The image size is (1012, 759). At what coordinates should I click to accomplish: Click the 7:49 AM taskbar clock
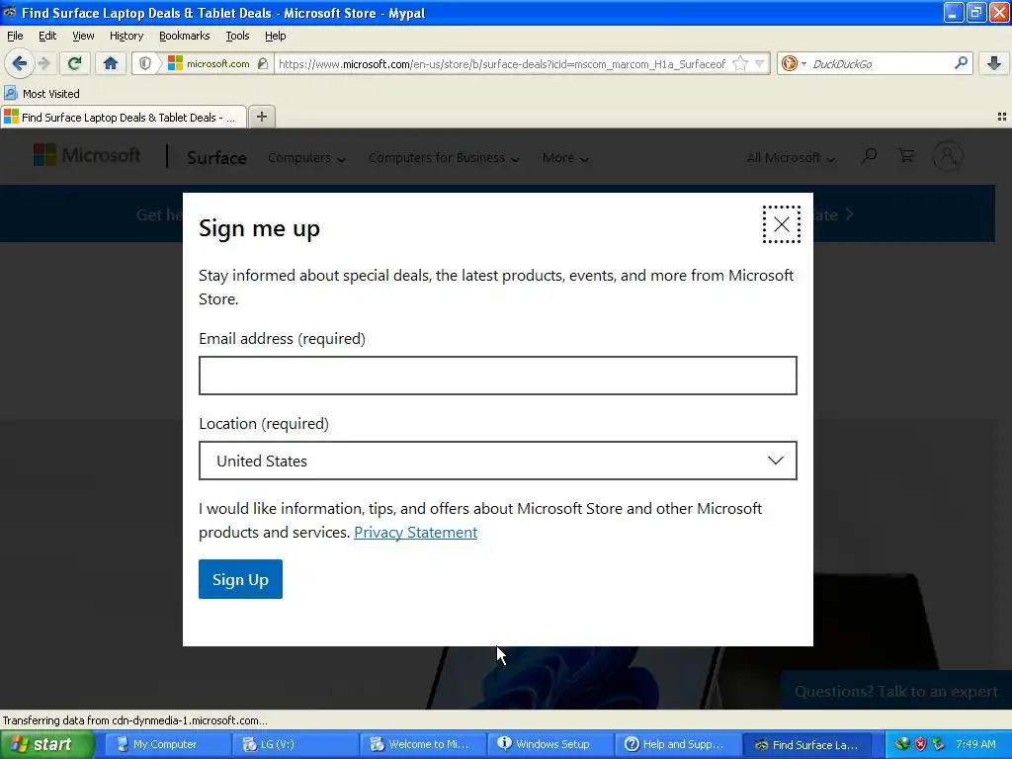point(975,744)
